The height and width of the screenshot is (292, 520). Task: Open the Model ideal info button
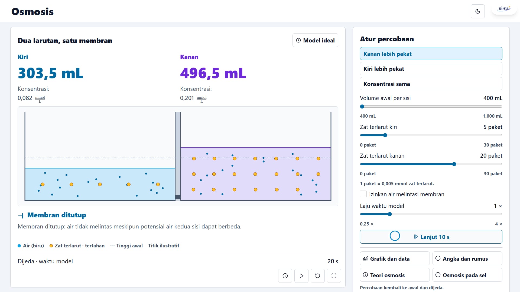315,40
